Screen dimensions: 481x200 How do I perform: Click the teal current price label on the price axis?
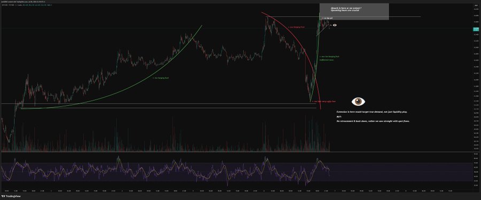(476, 29)
